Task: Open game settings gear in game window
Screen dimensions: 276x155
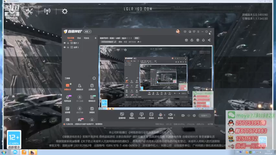Action: click(x=65, y=11)
